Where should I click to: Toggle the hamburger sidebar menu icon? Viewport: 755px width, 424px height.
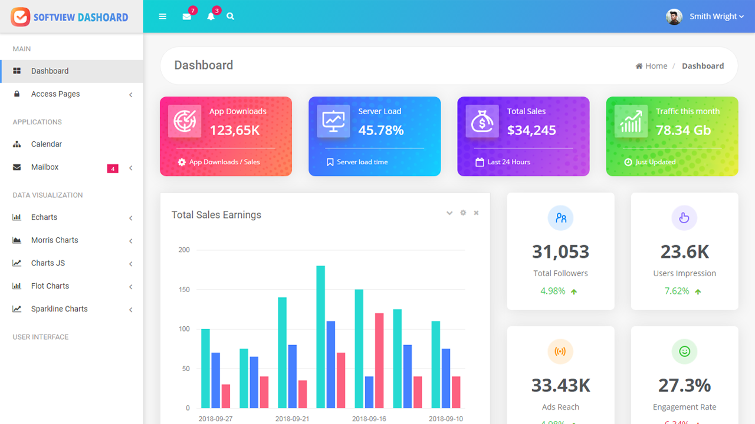163,16
